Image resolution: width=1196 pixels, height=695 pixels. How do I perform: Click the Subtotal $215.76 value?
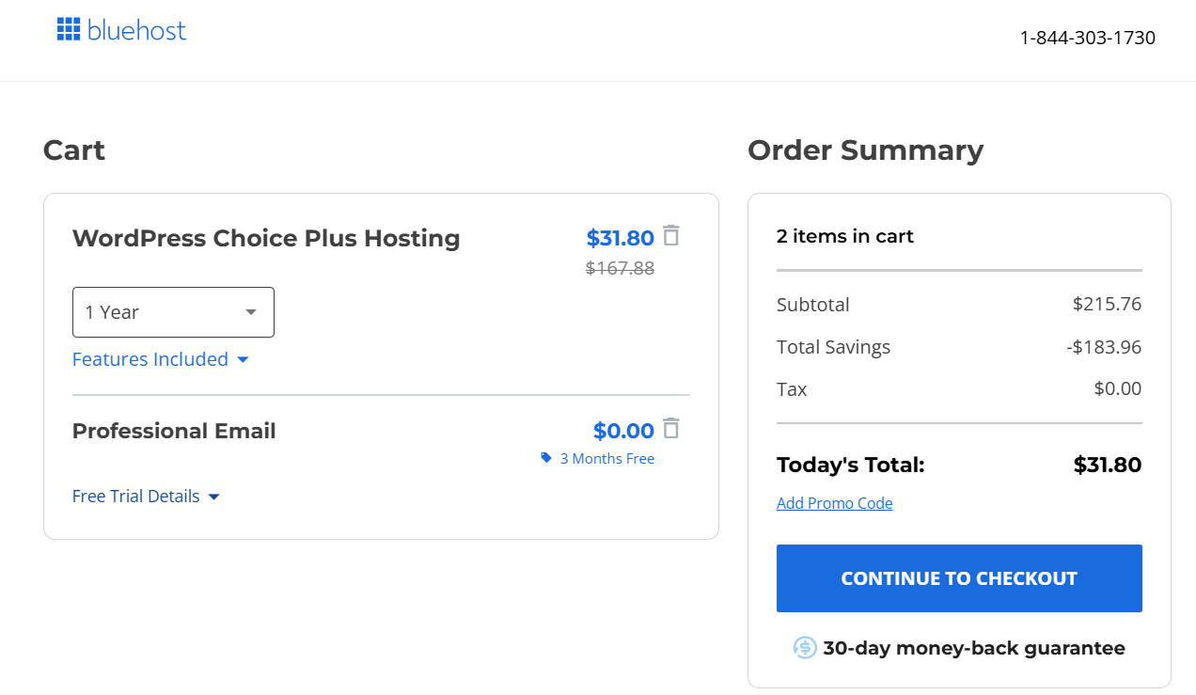(x=1108, y=305)
